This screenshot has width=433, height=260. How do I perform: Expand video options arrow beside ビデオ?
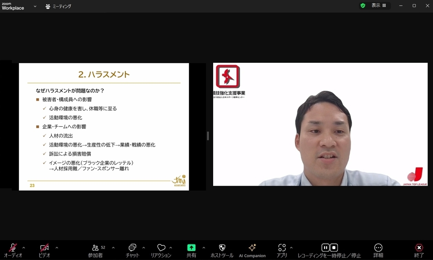[x=57, y=248]
